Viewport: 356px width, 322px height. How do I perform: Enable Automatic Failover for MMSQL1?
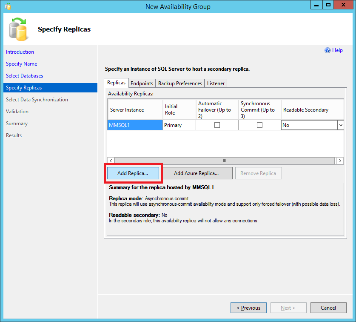[x=217, y=125]
